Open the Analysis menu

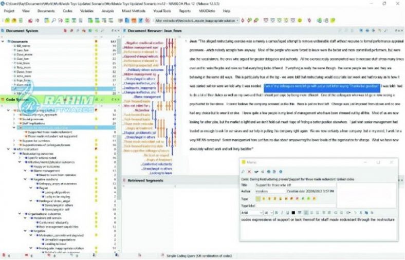point(108,11)
